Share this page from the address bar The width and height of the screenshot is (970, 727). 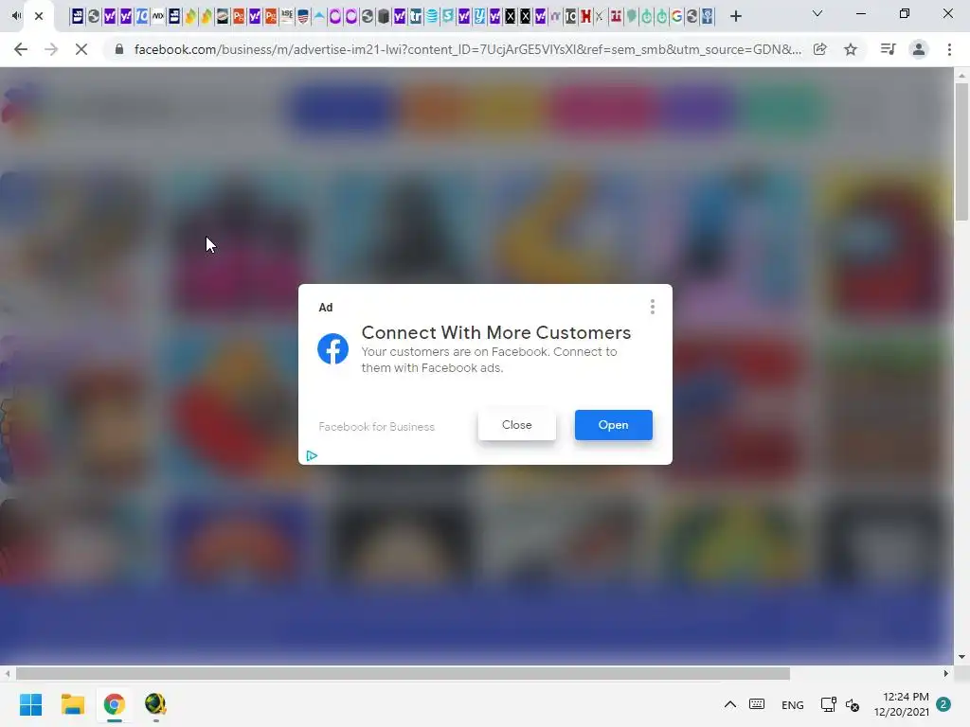pos(820,49)
